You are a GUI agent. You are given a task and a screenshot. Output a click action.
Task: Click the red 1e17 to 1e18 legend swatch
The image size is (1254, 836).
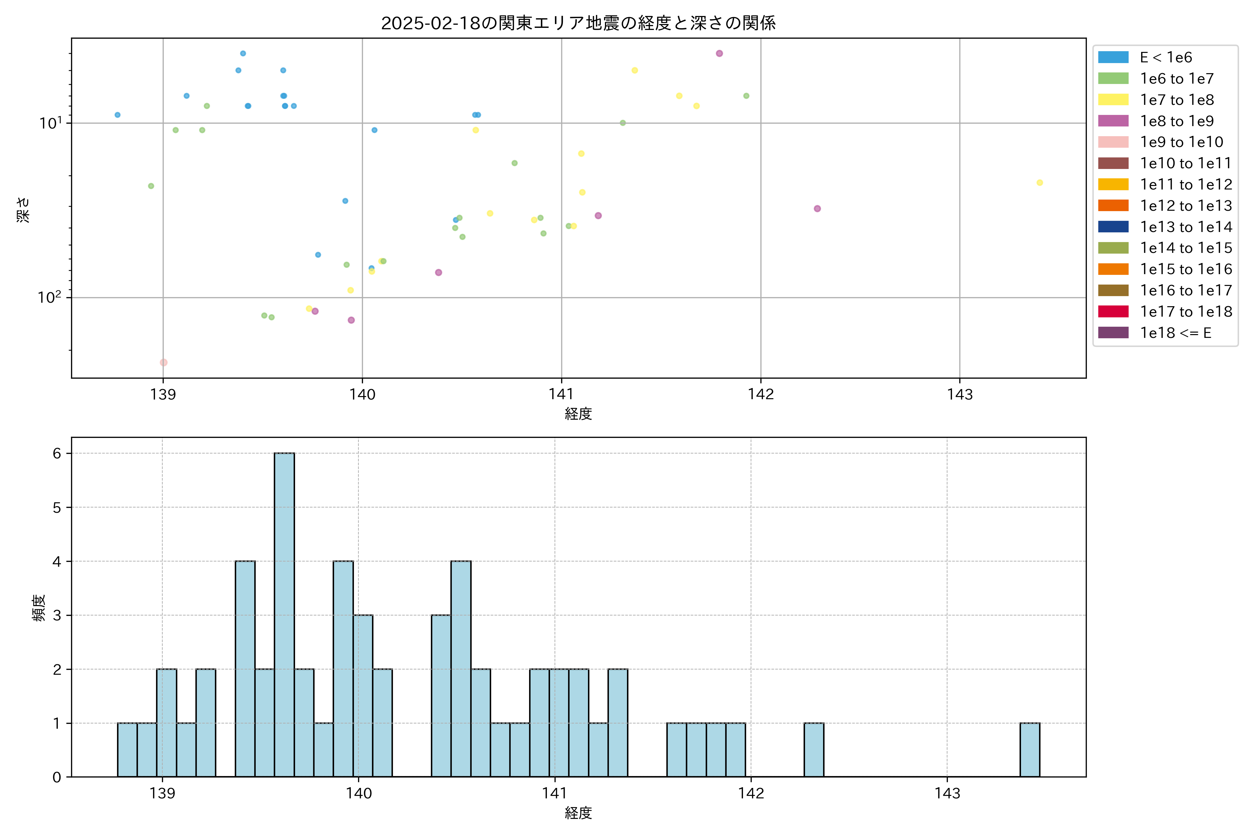[x=1113, y=311]
